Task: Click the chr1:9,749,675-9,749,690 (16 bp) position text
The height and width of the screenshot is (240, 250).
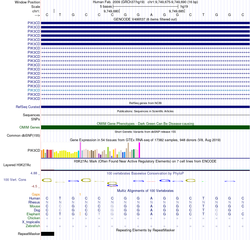Action: click(173, 2)
